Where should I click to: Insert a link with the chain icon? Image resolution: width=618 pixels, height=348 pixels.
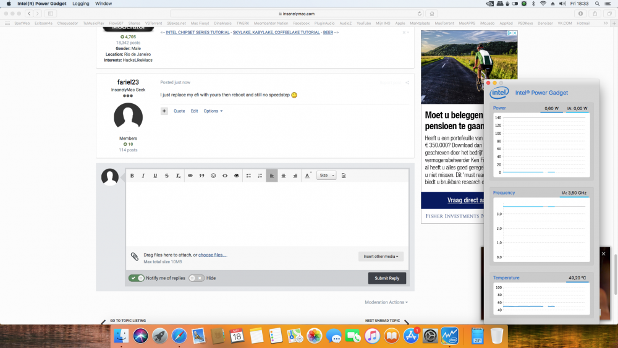pyautogui.click(x=190, y=176)
